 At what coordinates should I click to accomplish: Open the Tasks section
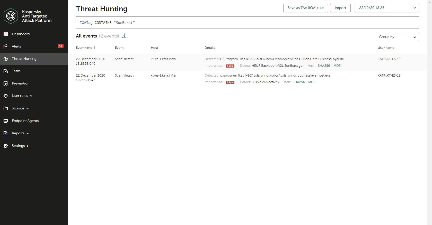pyautogui.click(x=16, y=71)
